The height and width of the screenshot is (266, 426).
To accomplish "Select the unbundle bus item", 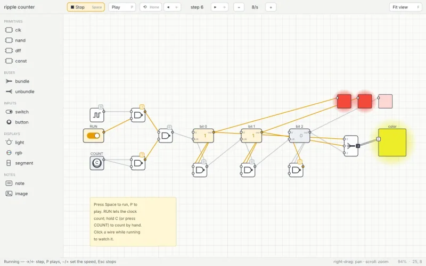I will (20, 92).
